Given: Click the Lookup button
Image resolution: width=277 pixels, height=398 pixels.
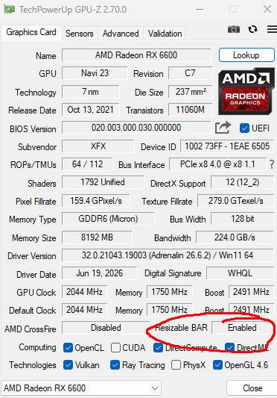Looking at the screenshot, I should 246,55.
